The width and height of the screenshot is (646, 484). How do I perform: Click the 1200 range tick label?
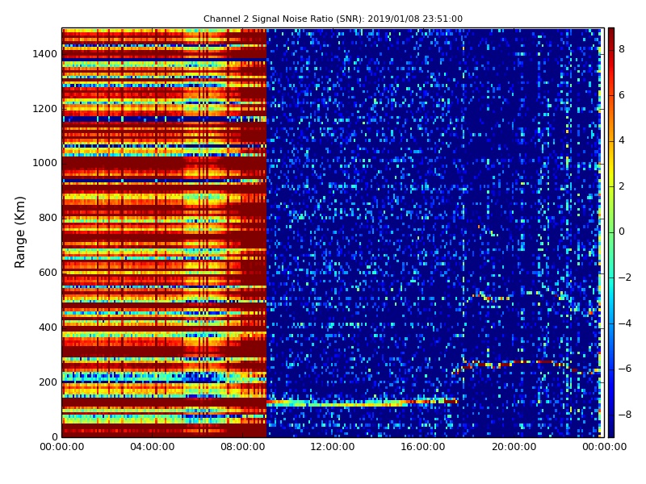tap(45, 109)
